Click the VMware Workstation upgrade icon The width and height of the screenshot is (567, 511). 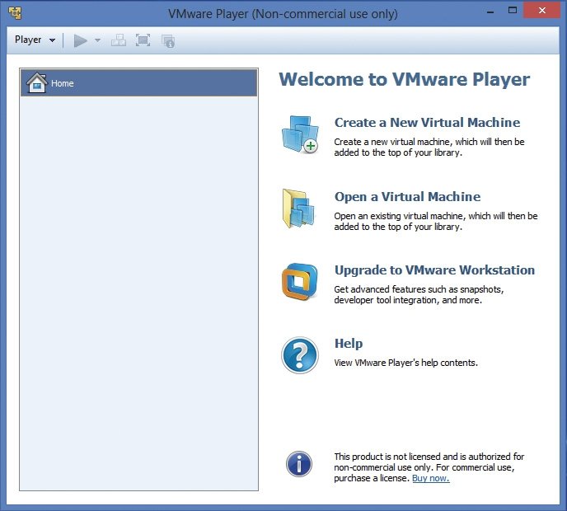pyautogui.click(x=300, y=282)
